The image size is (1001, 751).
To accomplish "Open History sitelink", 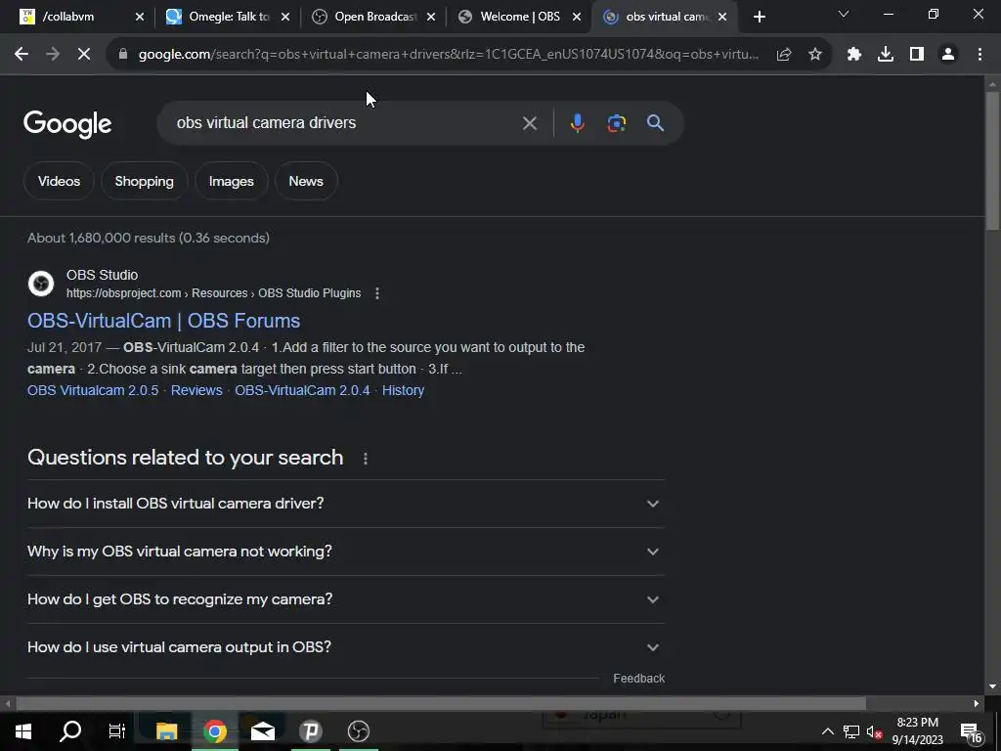I will pos(403,390).
